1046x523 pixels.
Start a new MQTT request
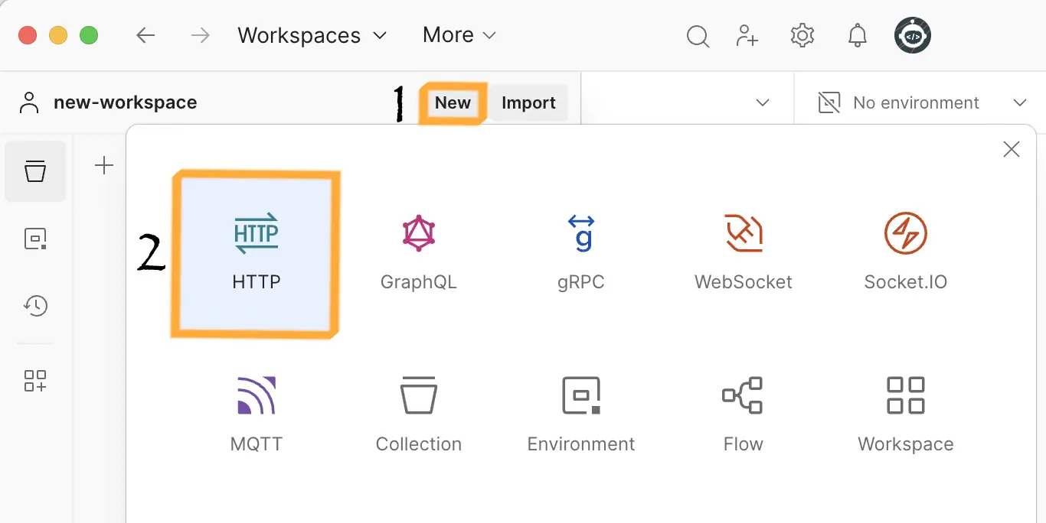pos(256,414)
